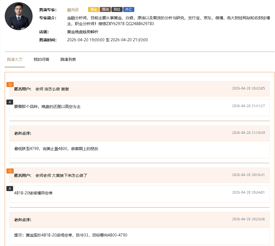The image size is (275, 246).
Task: Click the timestamp 2026-04-20 20:32:05
Action: click(248, 88)
